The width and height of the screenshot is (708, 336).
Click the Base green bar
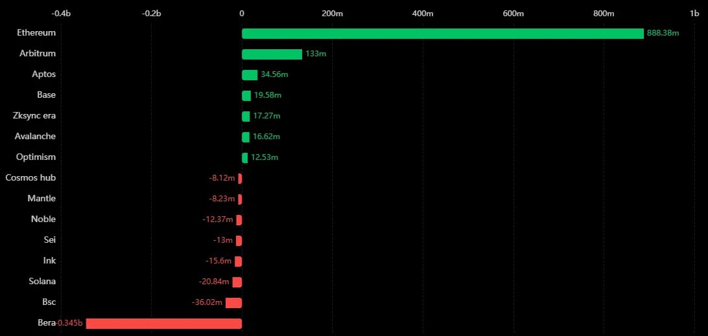point(246,96)
